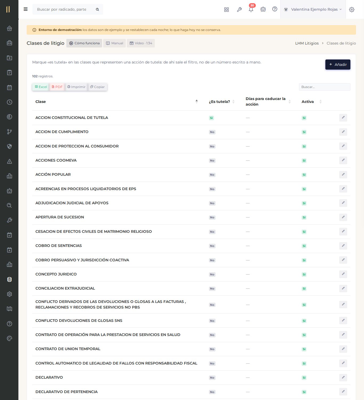Click the No badge in ACCIONES COOMEVA row
This screenshot has width=364, height=400.
coord(212,161)
